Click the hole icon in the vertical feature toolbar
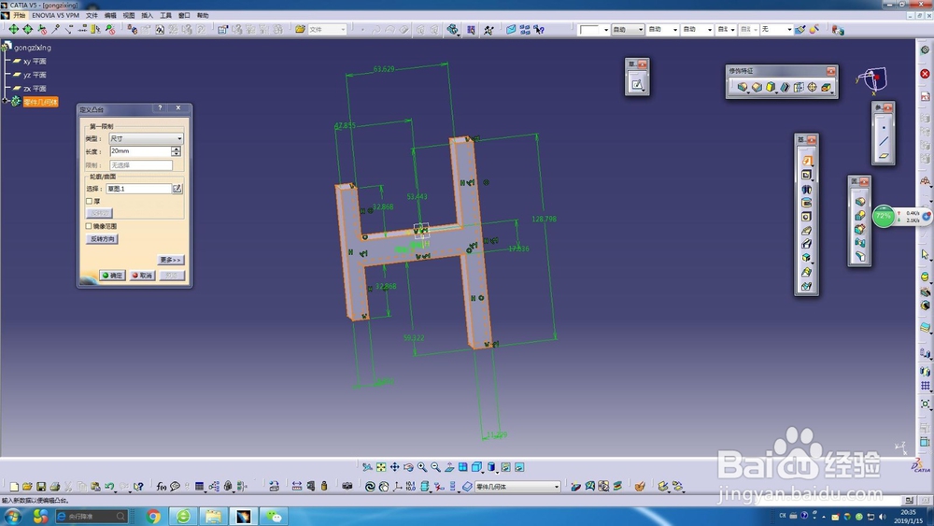 pos(806,216)
